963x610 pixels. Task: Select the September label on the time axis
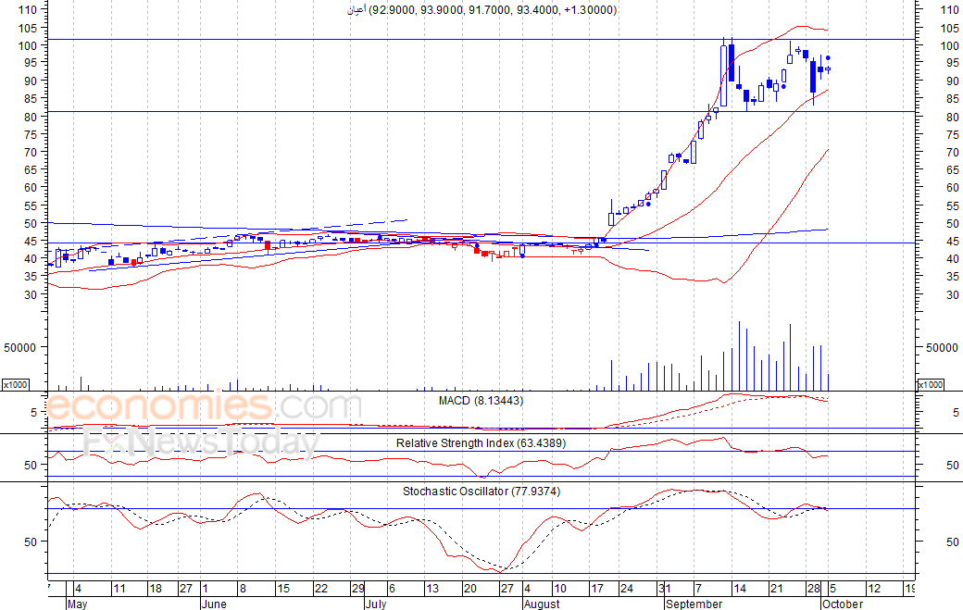tap(694, 604)
